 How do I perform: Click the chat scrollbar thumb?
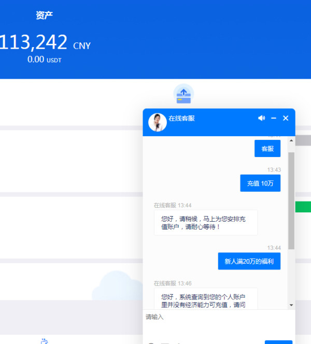pos(291,200)
